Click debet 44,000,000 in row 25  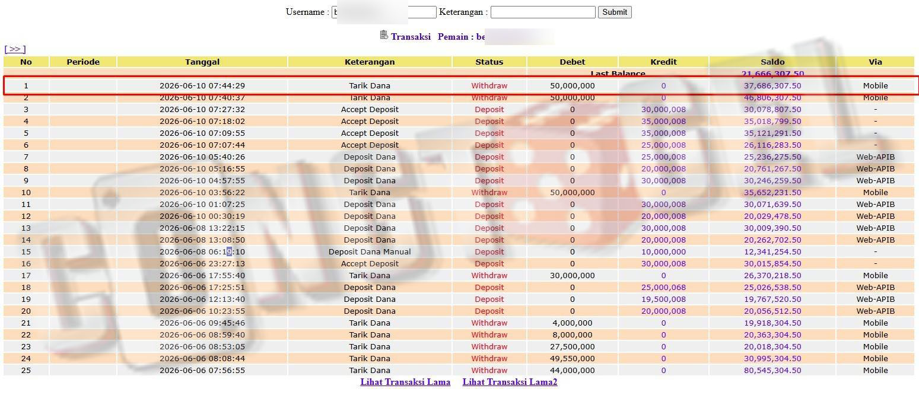tap(573, 371)
